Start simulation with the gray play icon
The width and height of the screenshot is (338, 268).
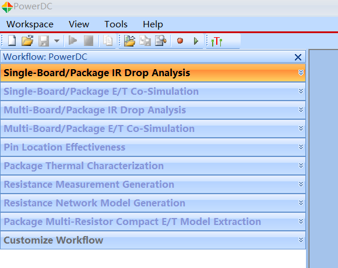[73, 41]
